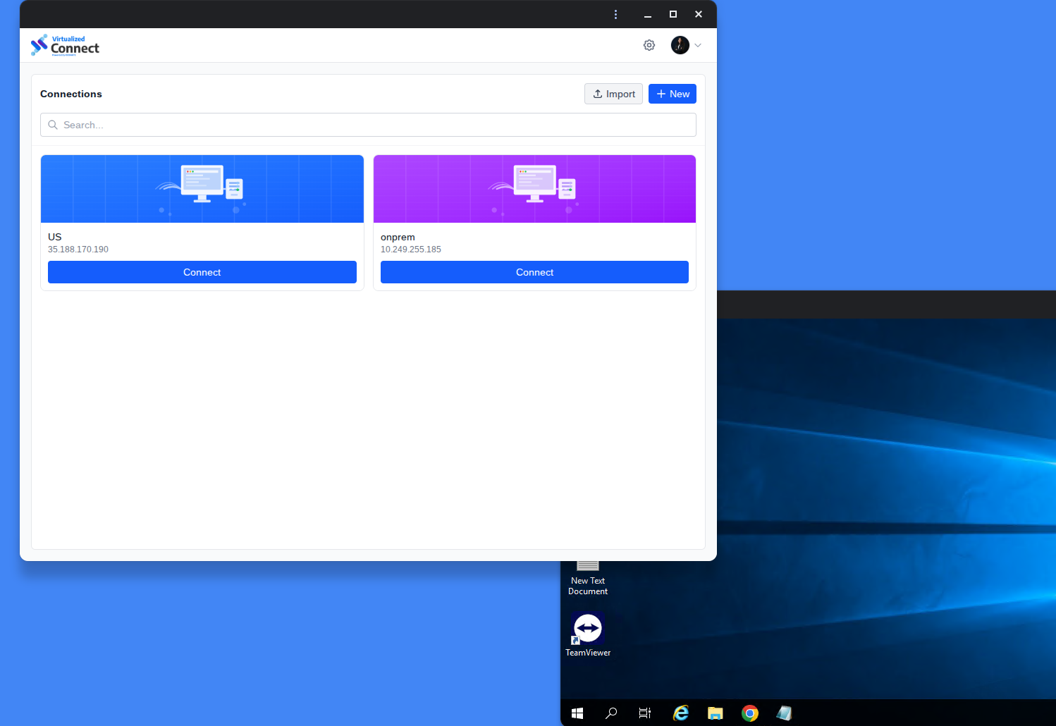Connect to the US server
This screenshot has width=1056, height=726.
click(202, 272)
